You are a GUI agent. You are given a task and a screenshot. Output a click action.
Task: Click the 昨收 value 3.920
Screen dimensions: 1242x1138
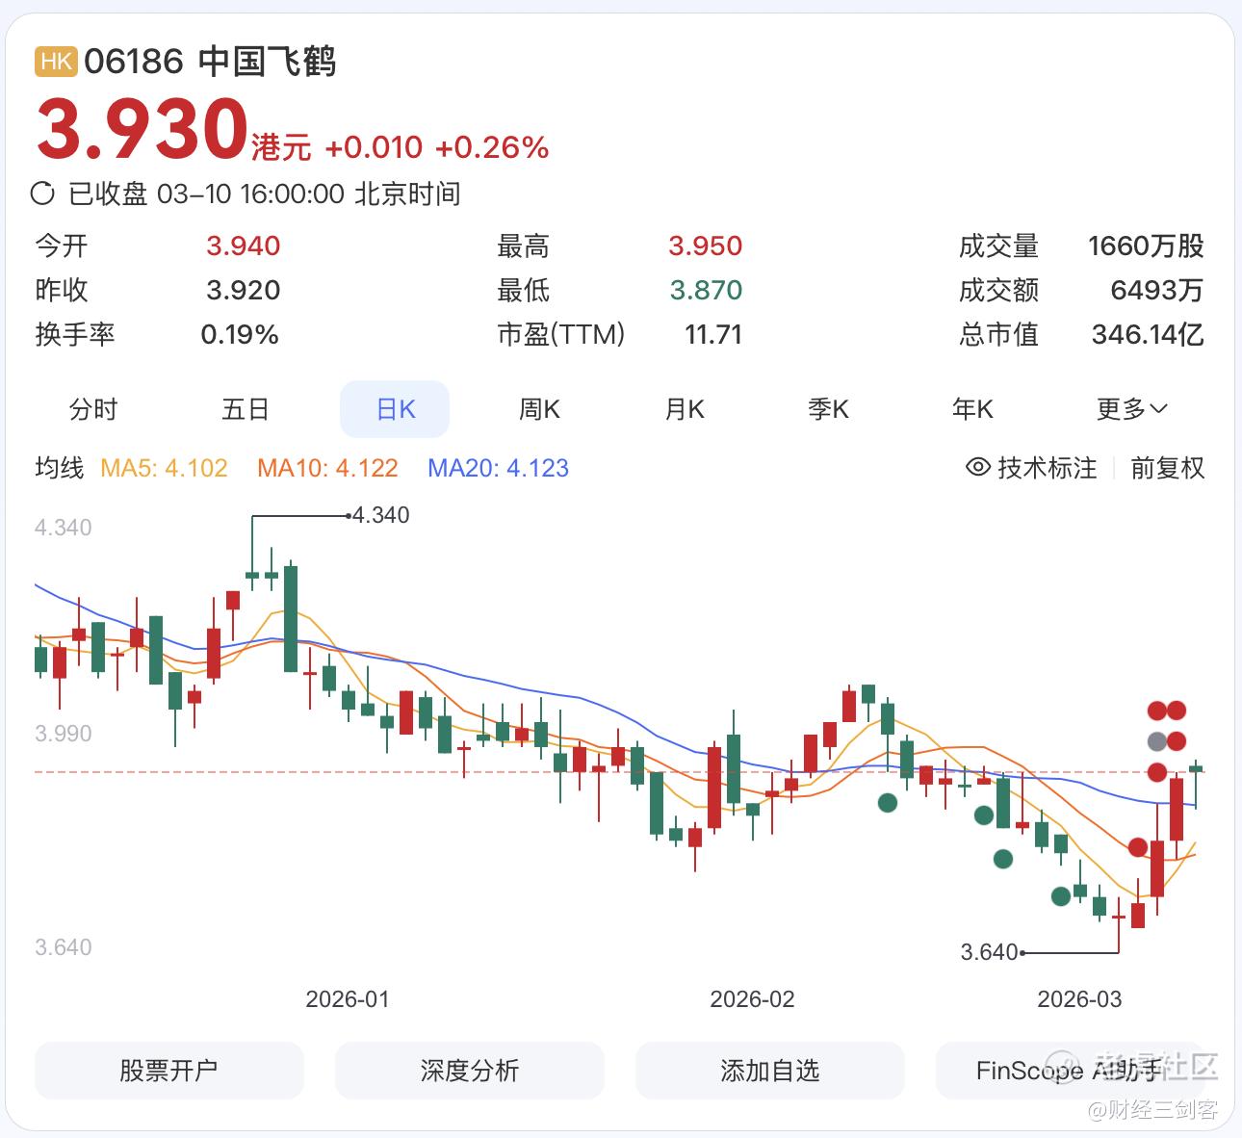[x=244, y=290]
